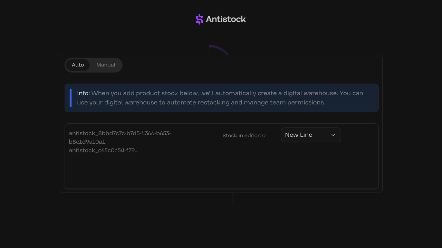This screenshot has width=442, height=248.
Task: Click the dropdown chevron beside New Line
Action: 333,135
